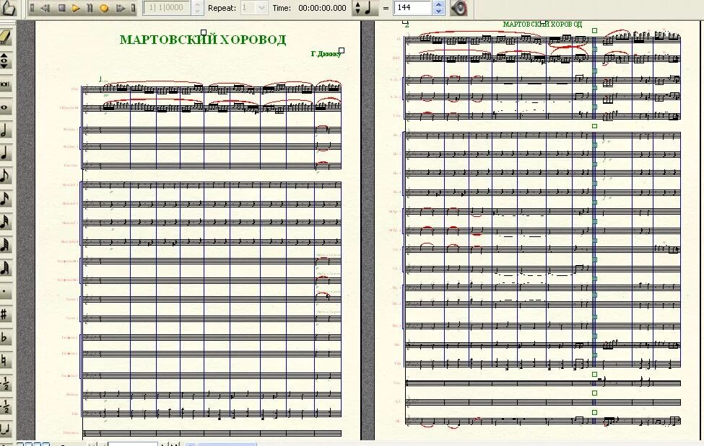Image resolution: width=704 pixels, height=446 pixels.
Task: Pause playback
Action: pyautogui.click(x=90, y=8)
